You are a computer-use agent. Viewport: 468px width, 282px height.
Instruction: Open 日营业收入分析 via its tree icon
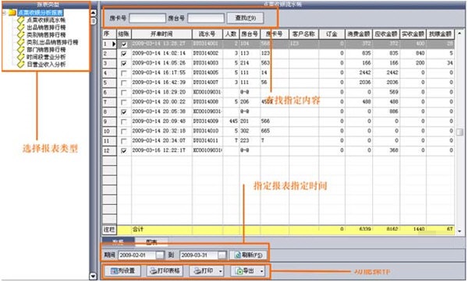(20, 64)
